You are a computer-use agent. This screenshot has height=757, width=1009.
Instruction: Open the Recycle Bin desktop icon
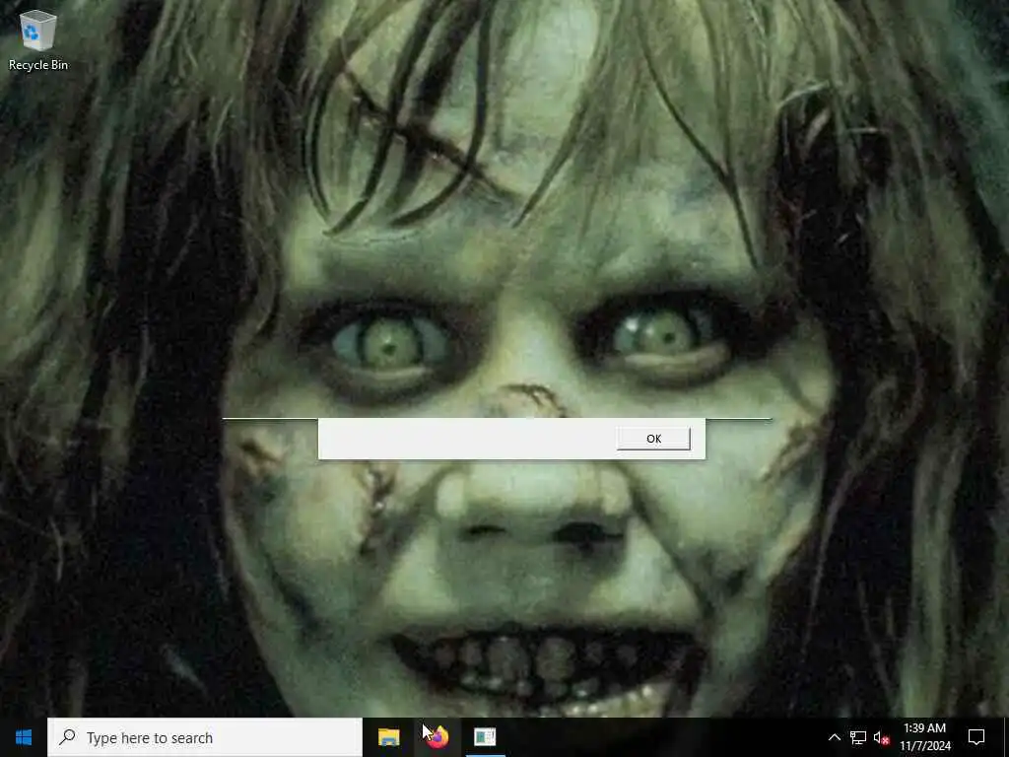pyautogui.click(x=38, y=39)
